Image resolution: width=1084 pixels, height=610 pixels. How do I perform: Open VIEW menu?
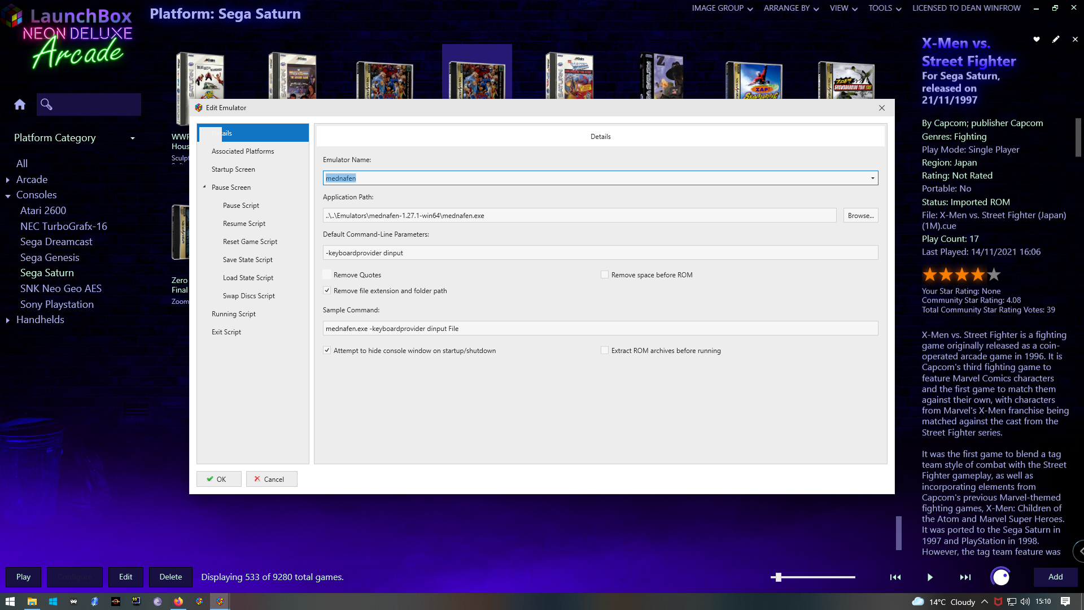(x=843, y=8)
